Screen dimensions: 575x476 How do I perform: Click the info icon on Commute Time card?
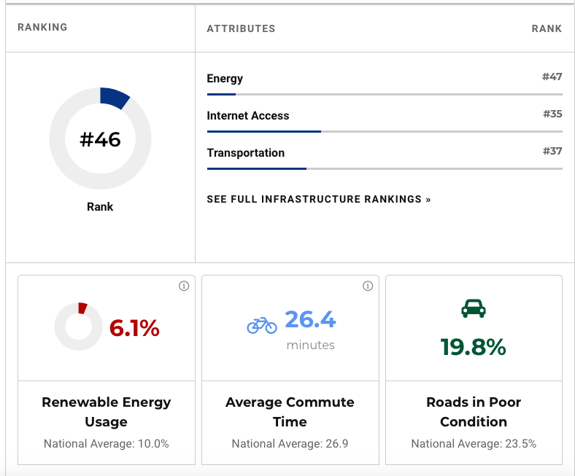[368, 286]
